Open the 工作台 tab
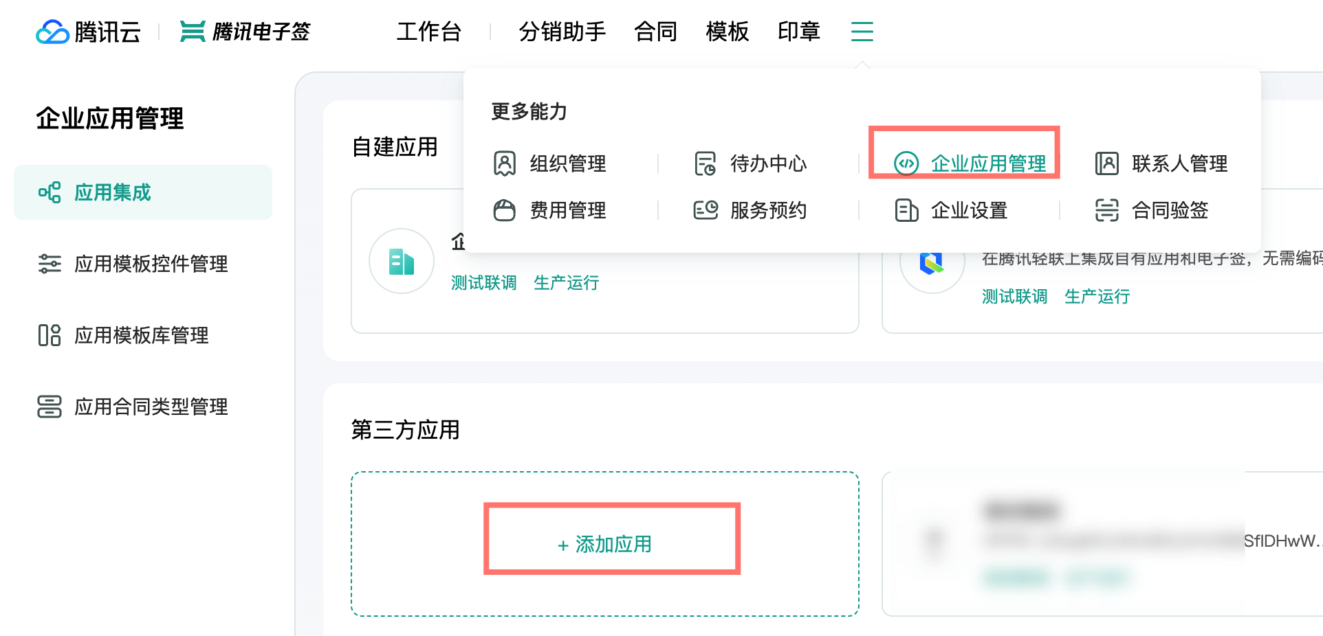The image size is (1323, 636). 429,32
